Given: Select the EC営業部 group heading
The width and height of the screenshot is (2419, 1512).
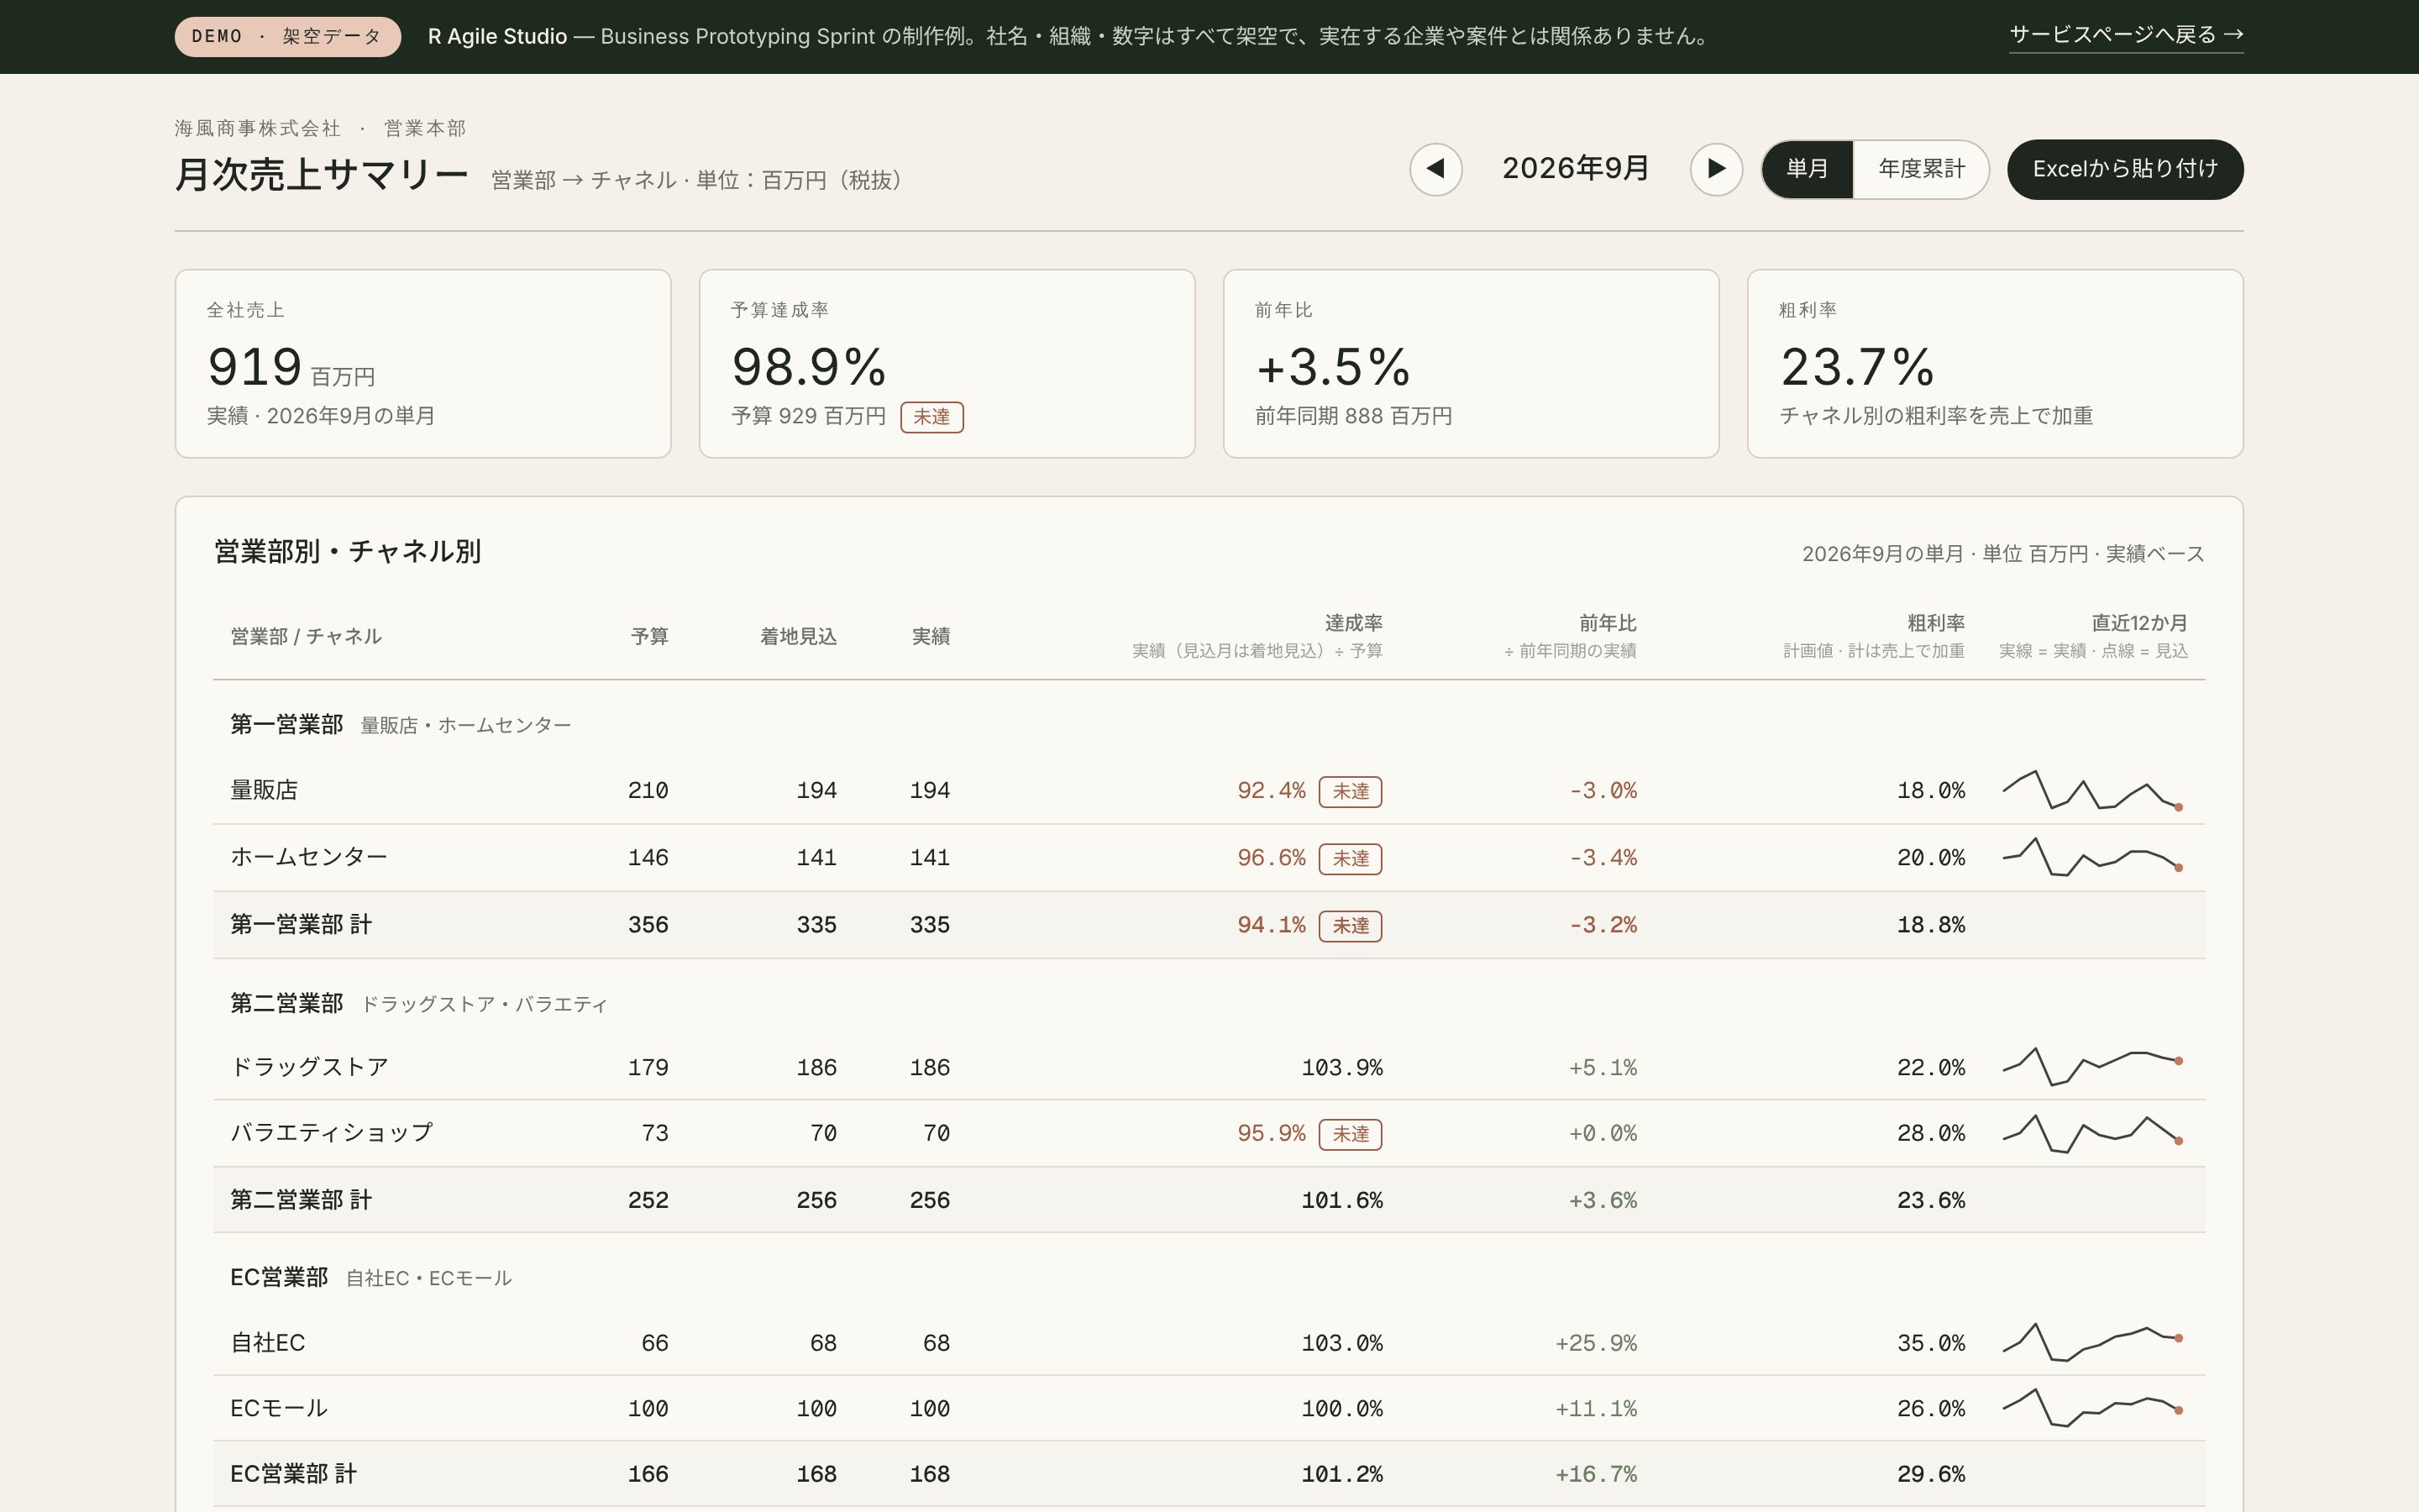Looking at the screenshot, I should click(279, 1277).
